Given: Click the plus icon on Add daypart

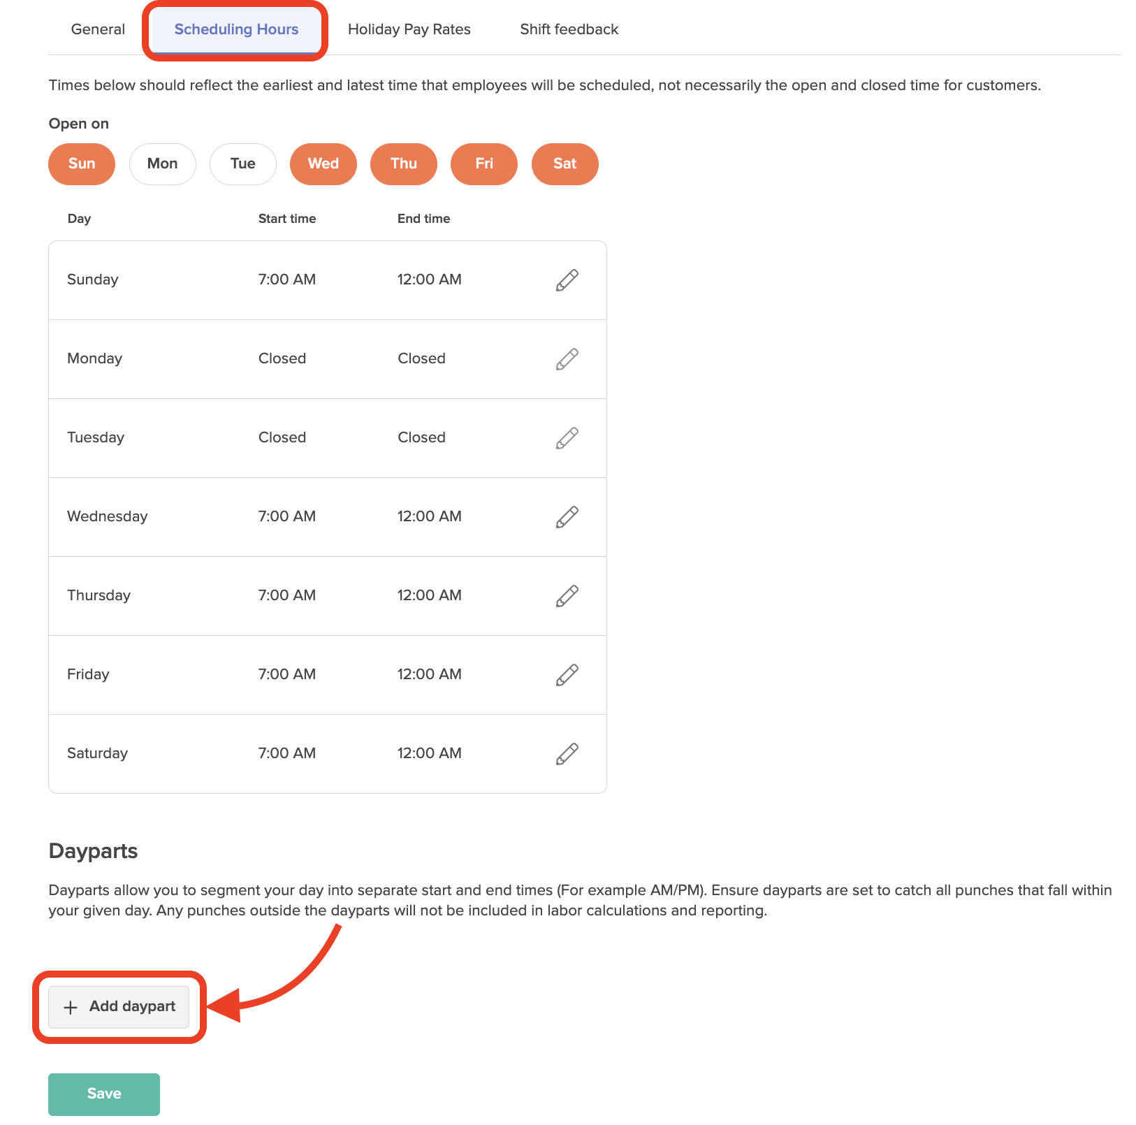Looking at the screenshot, I should click(71, 1008).
